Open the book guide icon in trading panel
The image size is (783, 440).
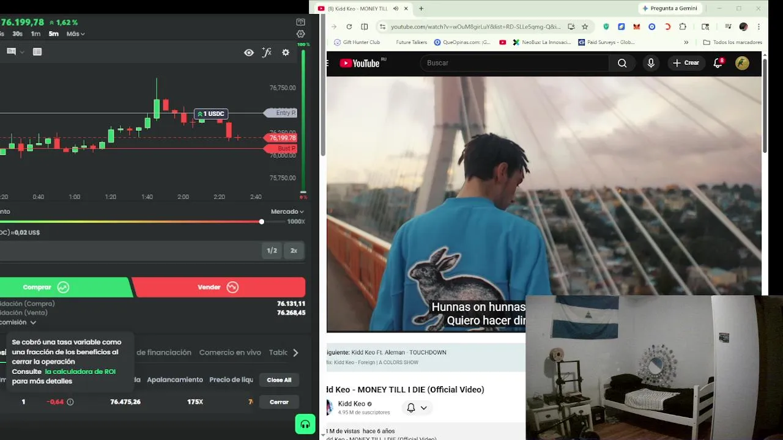click(x=300, y=23)
